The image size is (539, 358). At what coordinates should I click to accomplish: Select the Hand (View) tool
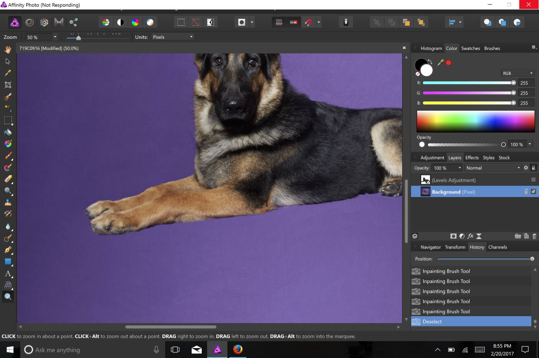click(8, 50)
